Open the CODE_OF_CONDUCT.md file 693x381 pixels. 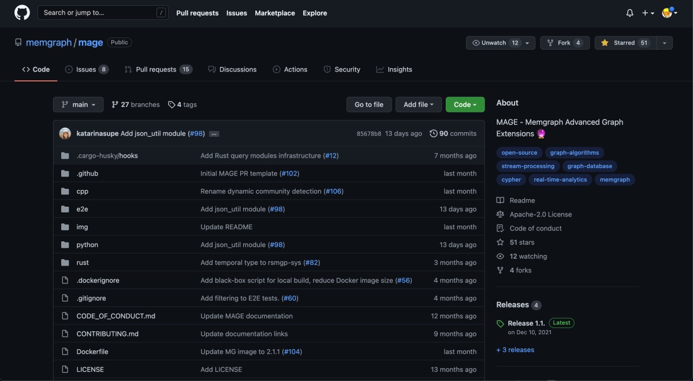click(x=115, y=316)
